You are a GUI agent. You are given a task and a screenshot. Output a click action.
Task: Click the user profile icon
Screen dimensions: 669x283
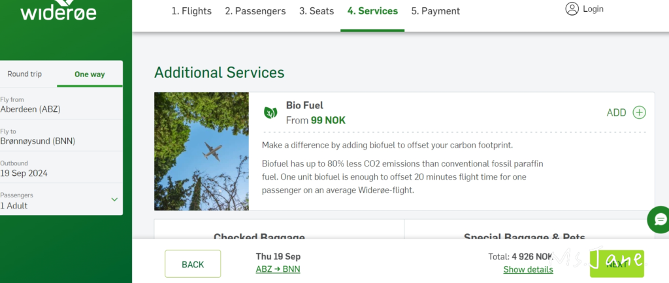tap(572, 9)
